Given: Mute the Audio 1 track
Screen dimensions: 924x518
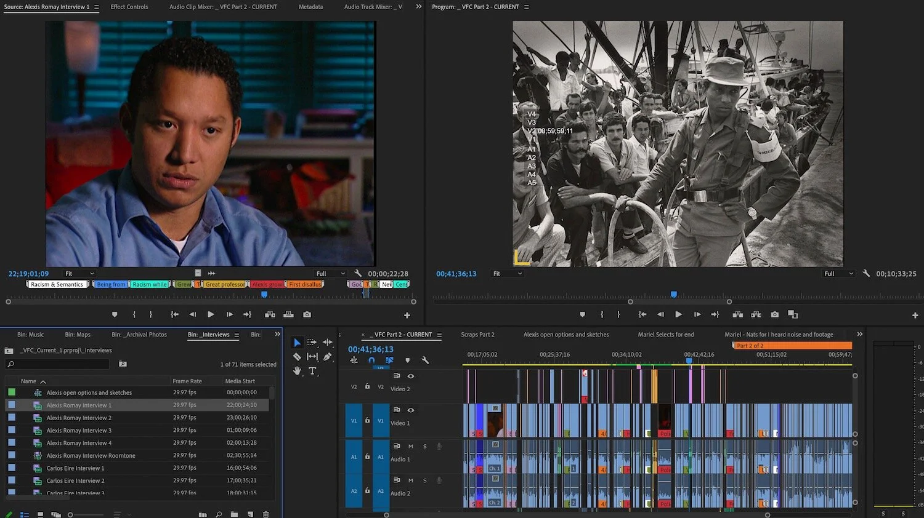Looking at the screenshot, I should (411, 446).
